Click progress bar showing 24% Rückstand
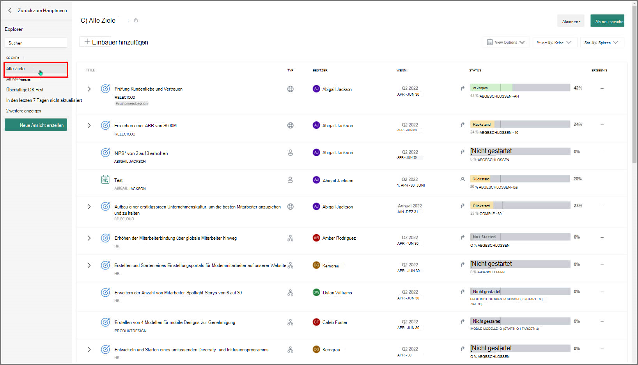 click(520, 124)
